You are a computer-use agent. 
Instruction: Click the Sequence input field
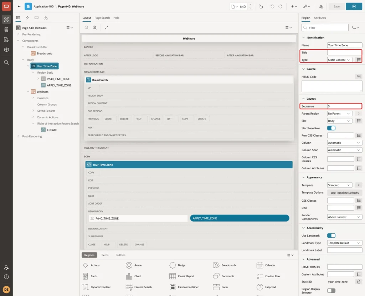point(345,106)
